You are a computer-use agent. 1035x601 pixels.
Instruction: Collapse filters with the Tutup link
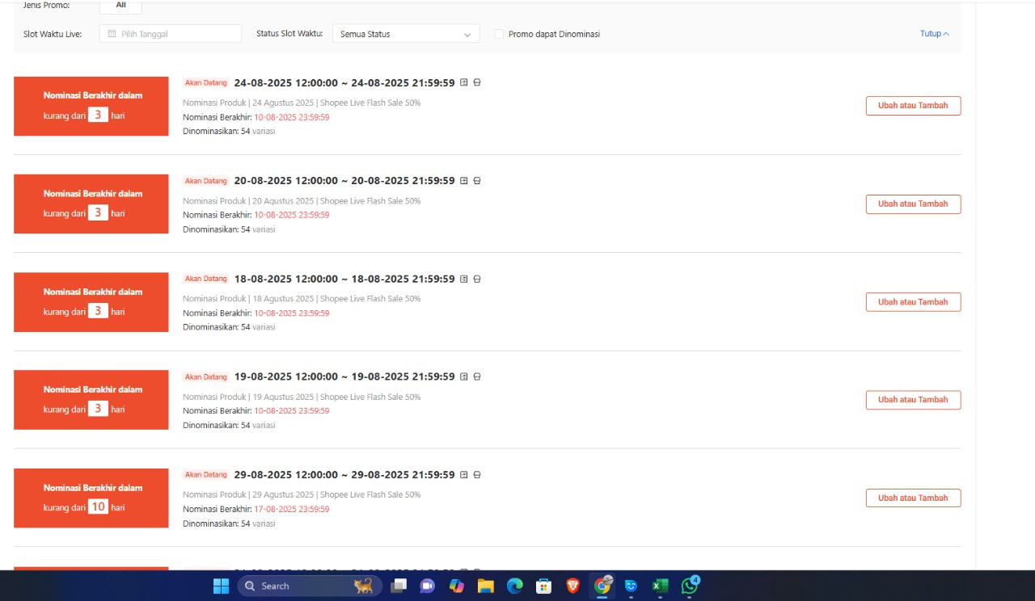point(935,34)
